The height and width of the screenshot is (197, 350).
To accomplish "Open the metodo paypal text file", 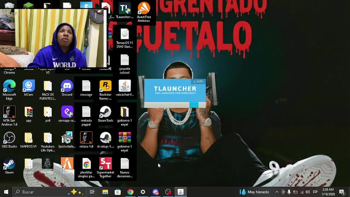I will click(x=86, y=116).
